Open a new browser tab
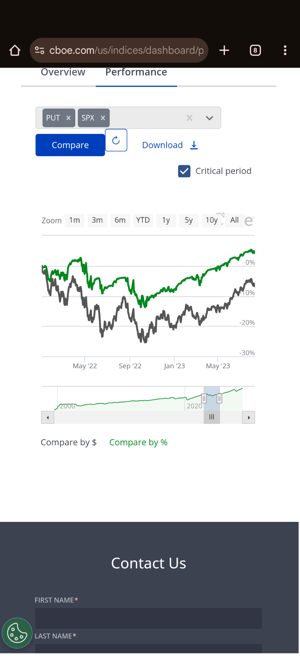Image resolution: width=300 pixels, height=668 pixels. pyautogui.click(x=224, y=50)
